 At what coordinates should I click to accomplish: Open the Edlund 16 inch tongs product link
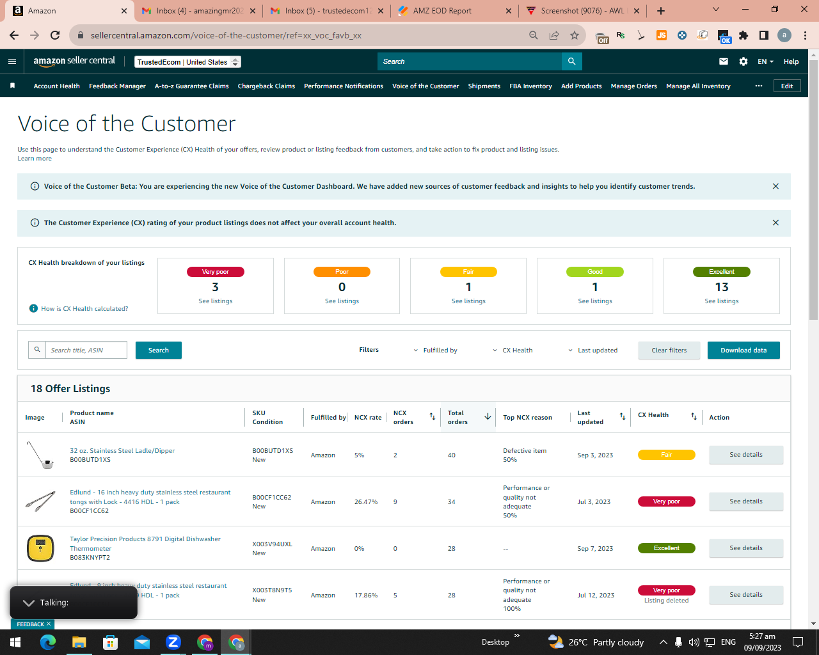150,497
